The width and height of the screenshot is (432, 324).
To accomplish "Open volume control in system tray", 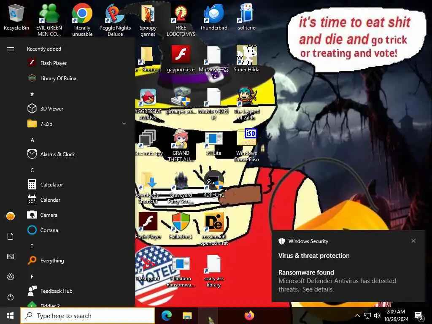I will click(x=377, y=316).
